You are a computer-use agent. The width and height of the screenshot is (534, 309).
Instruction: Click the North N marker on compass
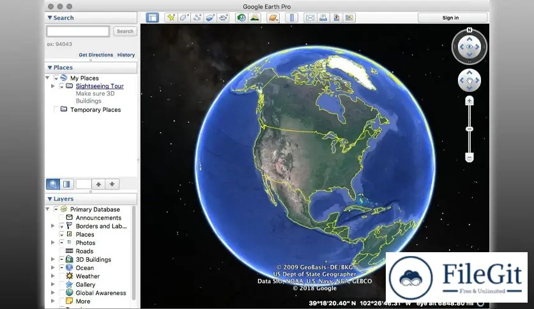tap(469, 30)
